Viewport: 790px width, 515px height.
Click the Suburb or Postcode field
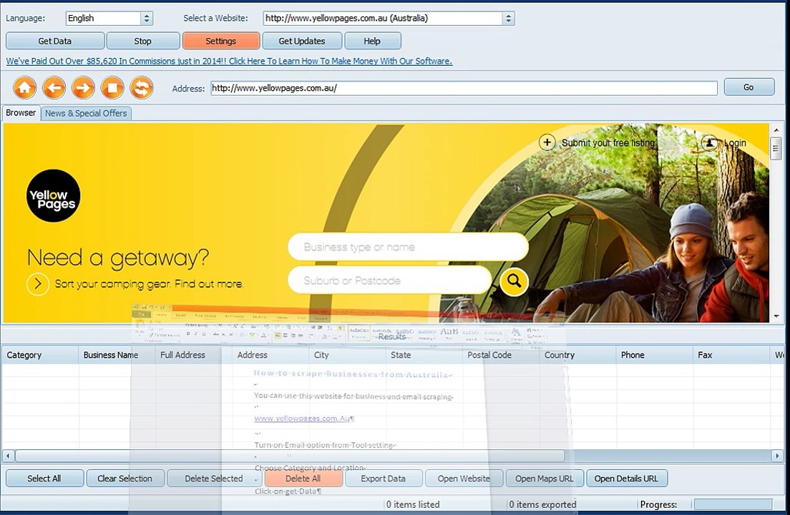[389, 280]
